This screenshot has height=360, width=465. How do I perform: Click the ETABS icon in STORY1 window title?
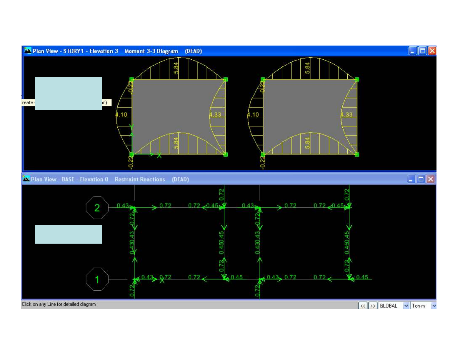point(28,51)
